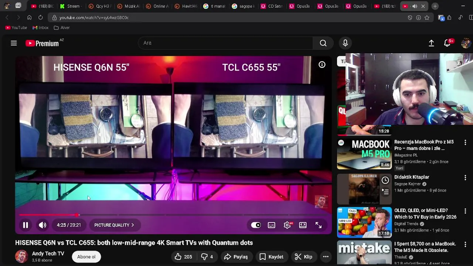Toggle theater mode view
Image resolution: width=473 pixels, height=266 pixels.
(x=303, y=225)
